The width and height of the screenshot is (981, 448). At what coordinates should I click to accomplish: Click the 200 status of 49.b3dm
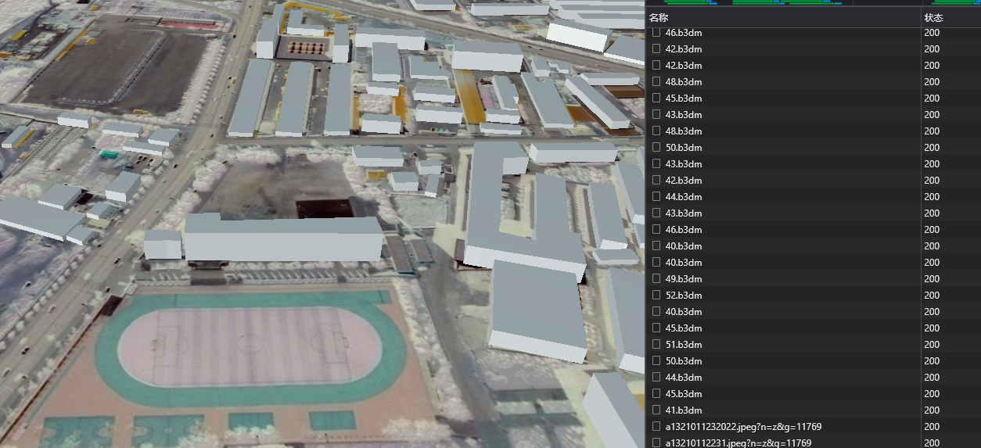[932, 279]
